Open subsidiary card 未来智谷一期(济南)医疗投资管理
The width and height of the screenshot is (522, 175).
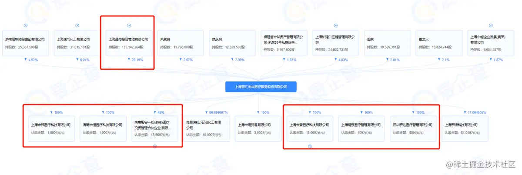pyautogui.click(x=154, y=129)
